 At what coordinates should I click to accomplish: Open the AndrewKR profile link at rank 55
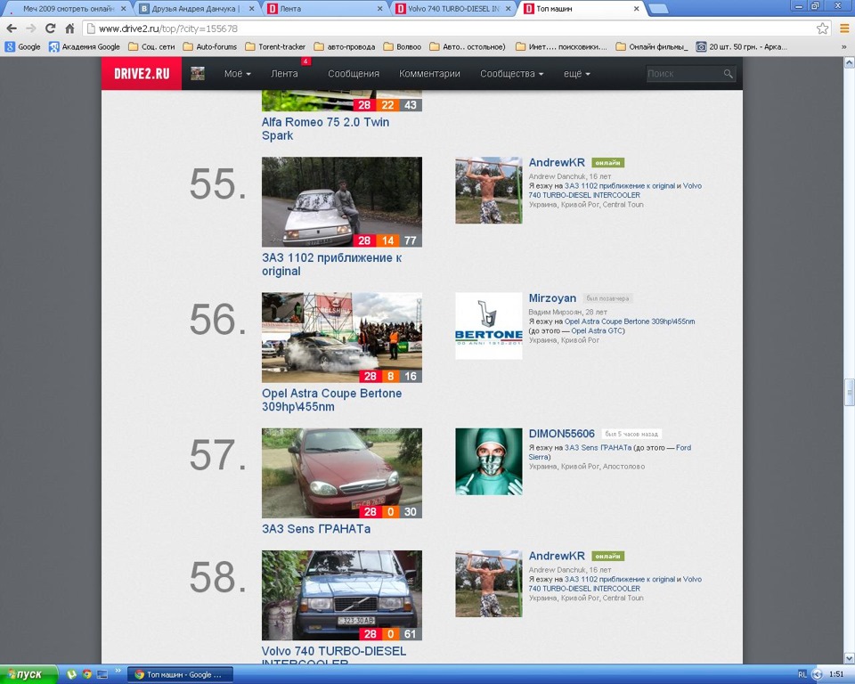(x=557, y=162)
